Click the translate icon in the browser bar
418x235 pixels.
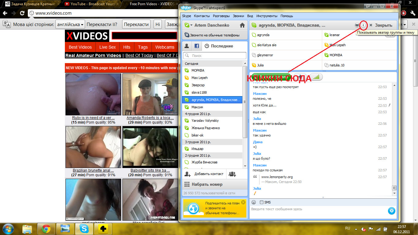7,24
